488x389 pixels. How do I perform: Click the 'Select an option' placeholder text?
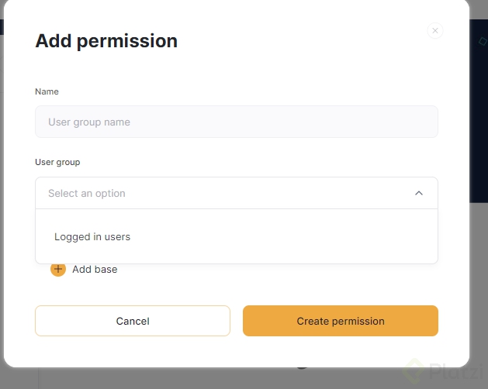(87, 193)
